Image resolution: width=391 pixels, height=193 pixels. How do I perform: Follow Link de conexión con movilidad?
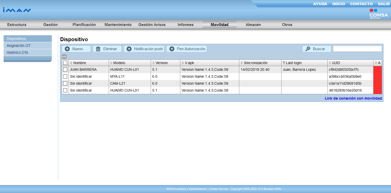coord(353,98)
